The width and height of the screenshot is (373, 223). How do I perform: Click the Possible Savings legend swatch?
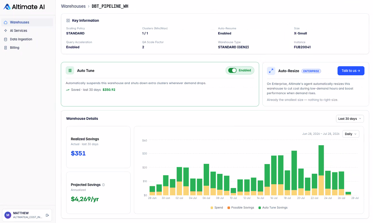(229, 208)
